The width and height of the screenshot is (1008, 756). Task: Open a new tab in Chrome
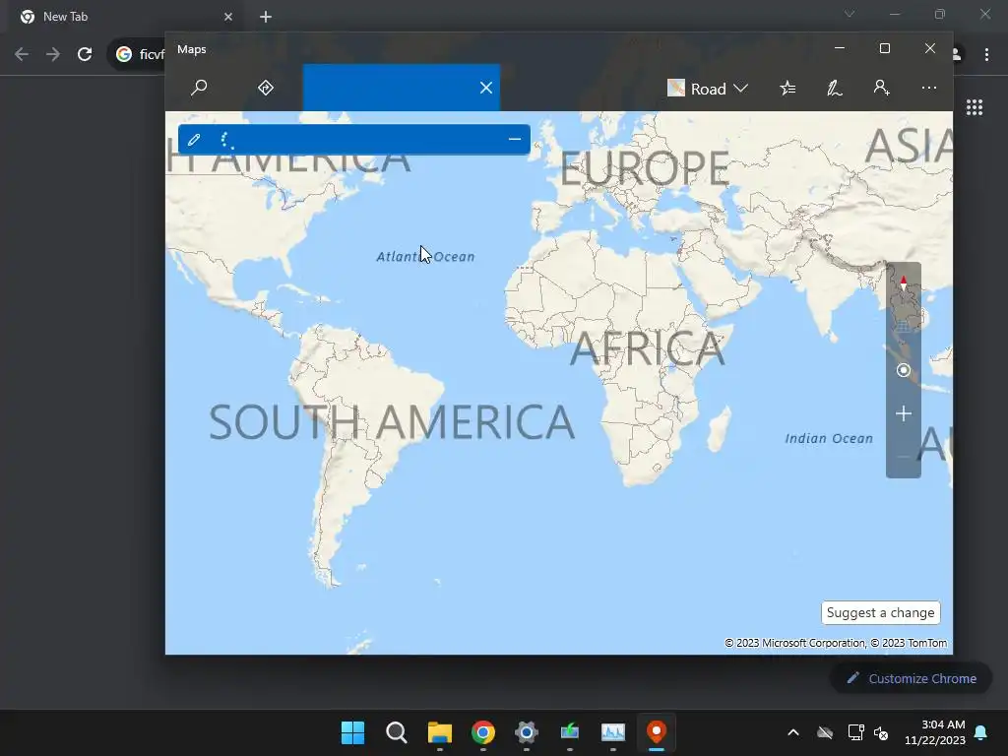(266, 17)
